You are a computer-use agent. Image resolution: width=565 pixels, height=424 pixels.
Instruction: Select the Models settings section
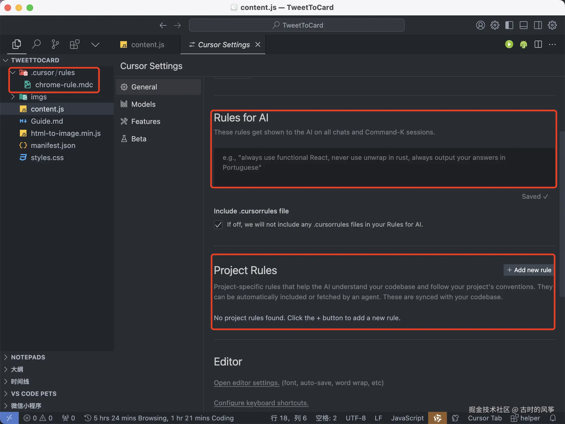pos(158,104)
